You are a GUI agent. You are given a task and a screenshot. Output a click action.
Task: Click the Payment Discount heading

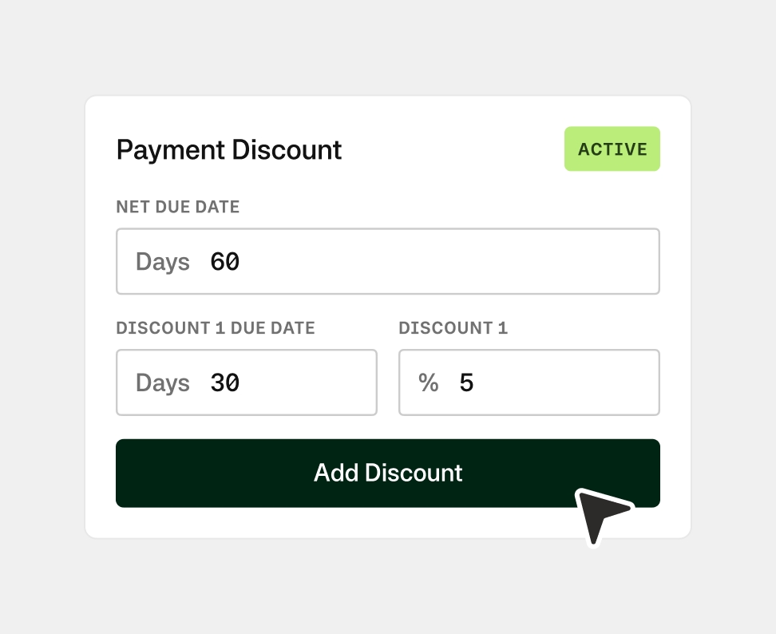(x=229, y=150)
